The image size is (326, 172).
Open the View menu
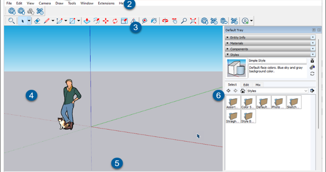30,3
